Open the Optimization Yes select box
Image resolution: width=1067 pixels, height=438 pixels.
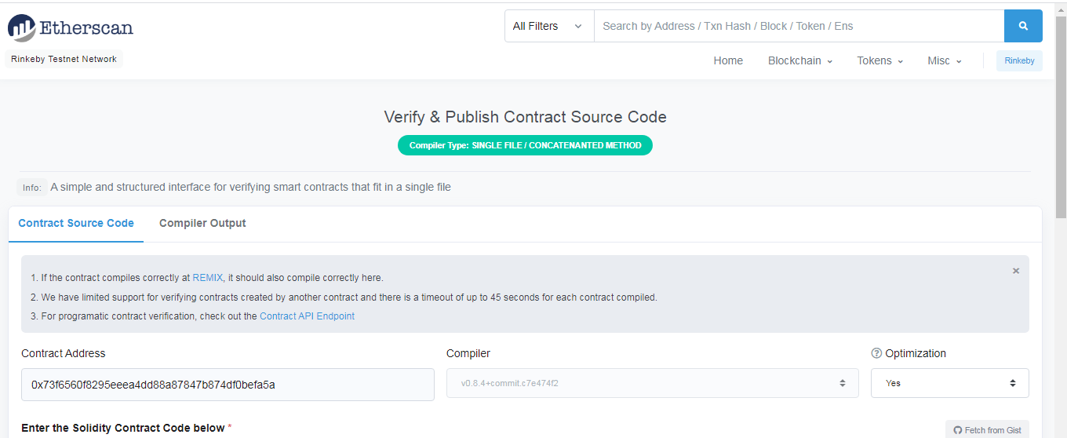coord(950,383)
